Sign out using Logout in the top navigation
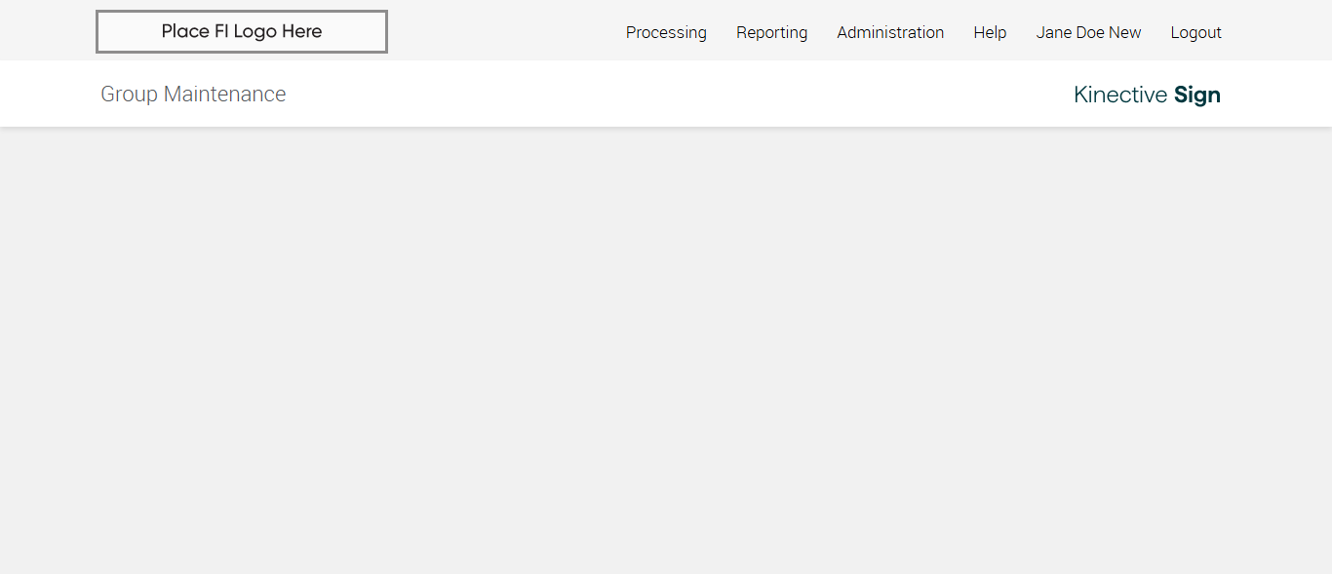Viewport: 1332px width, 574px height. pos(1195,32)
